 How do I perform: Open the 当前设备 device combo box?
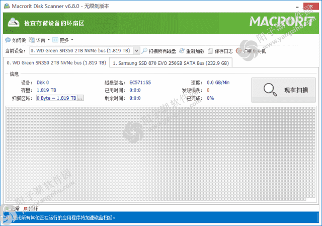click(85, 51)
